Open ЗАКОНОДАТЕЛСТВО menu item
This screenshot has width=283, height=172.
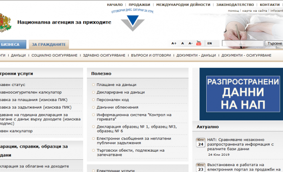point(235,5)
